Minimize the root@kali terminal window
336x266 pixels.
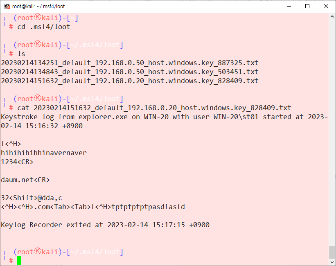coord(289,6)
